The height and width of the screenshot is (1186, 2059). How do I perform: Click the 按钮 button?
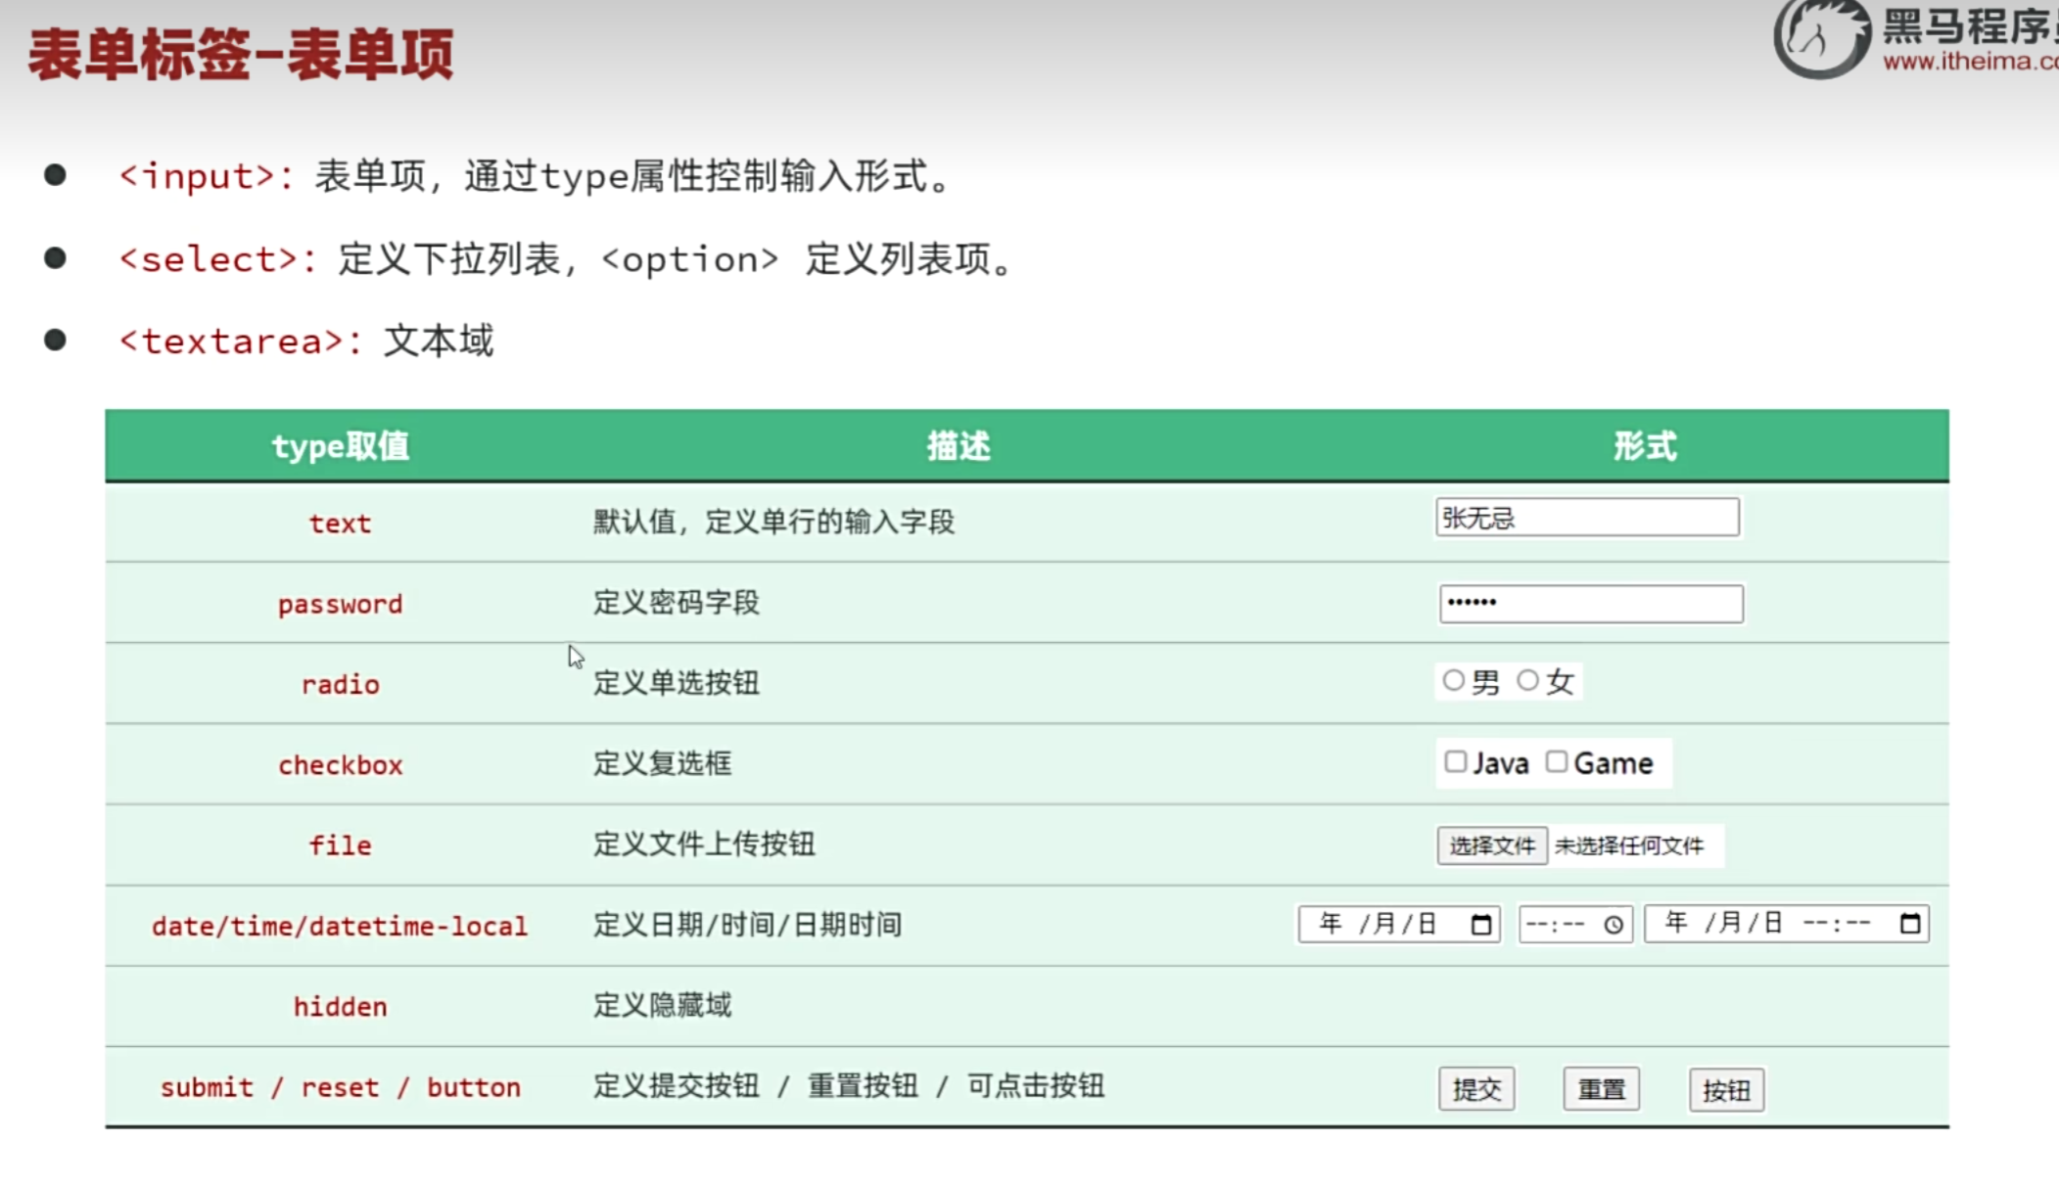1726,1089
